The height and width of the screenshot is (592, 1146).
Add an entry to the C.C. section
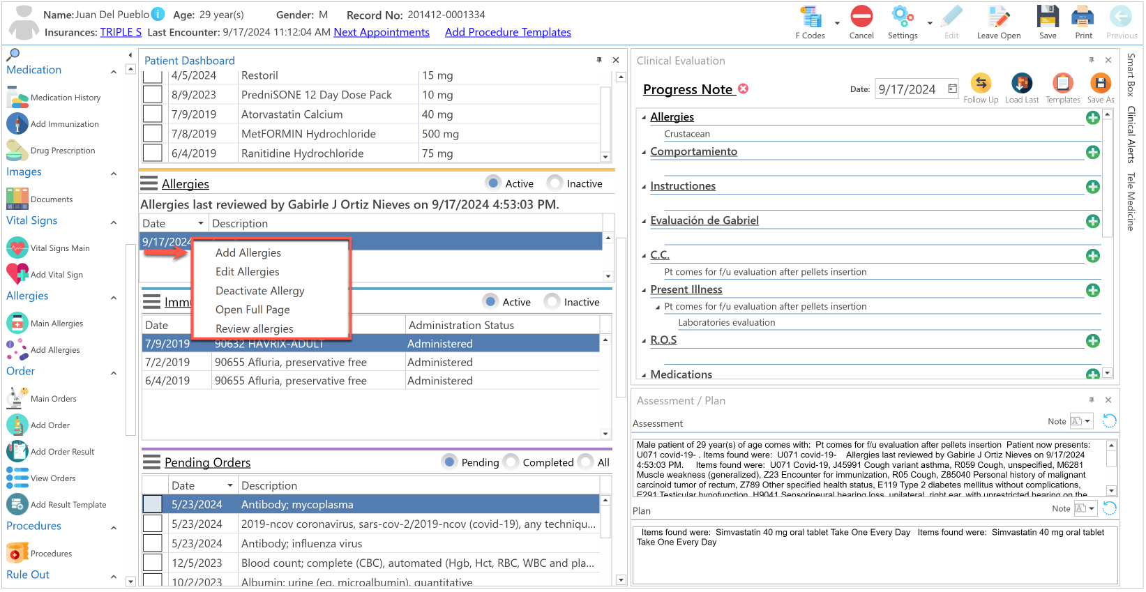point(1093,256)
